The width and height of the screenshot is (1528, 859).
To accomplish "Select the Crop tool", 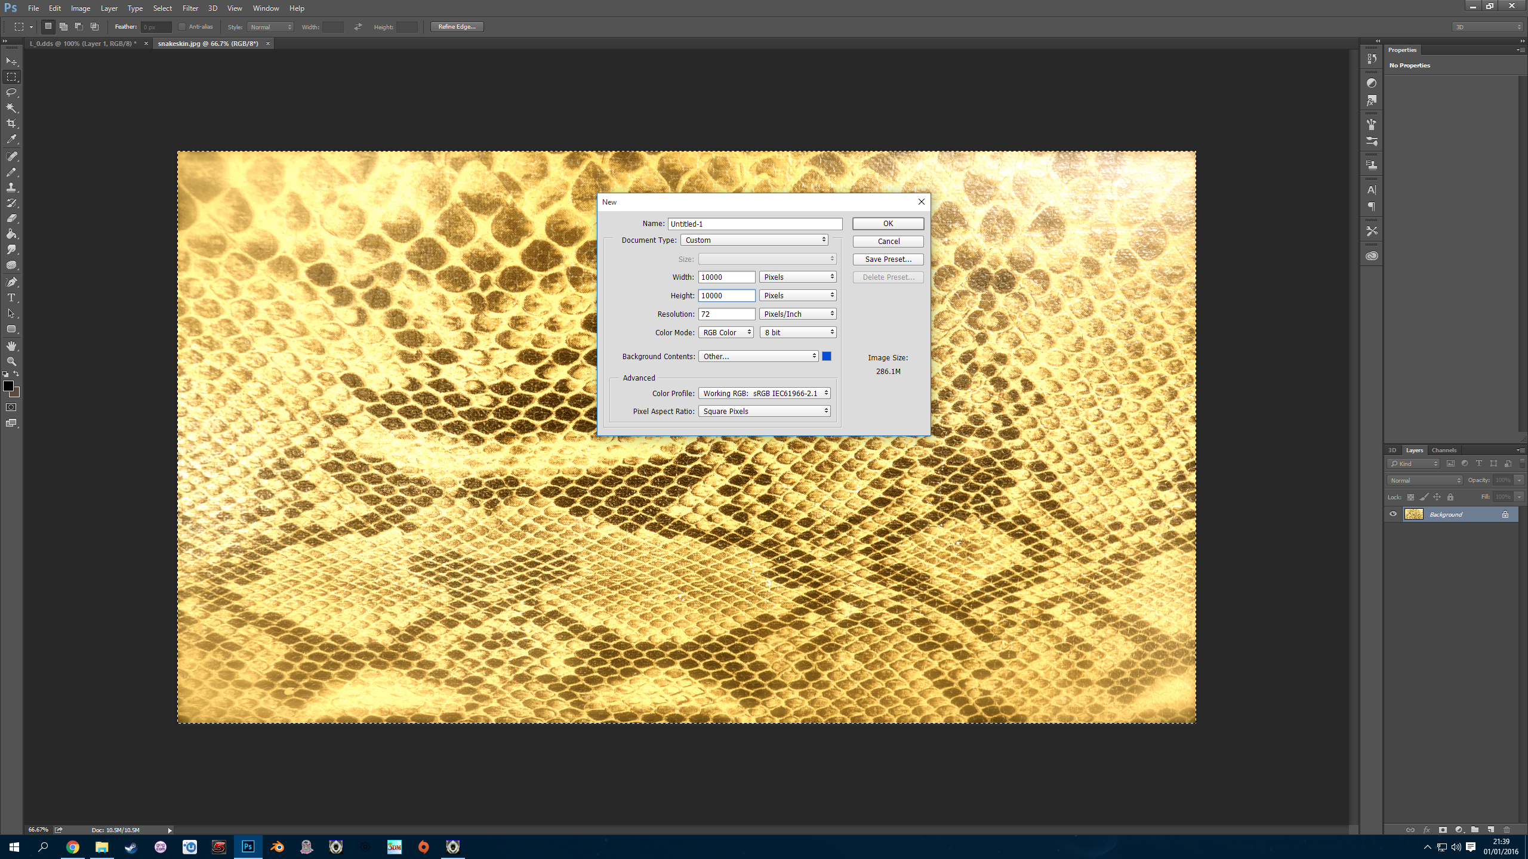I will coord(11,123).
